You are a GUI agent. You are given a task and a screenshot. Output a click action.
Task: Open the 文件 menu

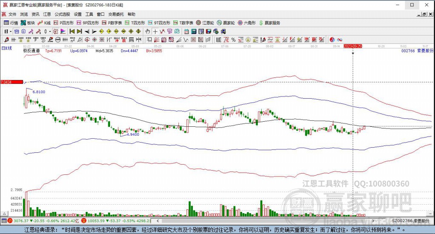[12, 14]
